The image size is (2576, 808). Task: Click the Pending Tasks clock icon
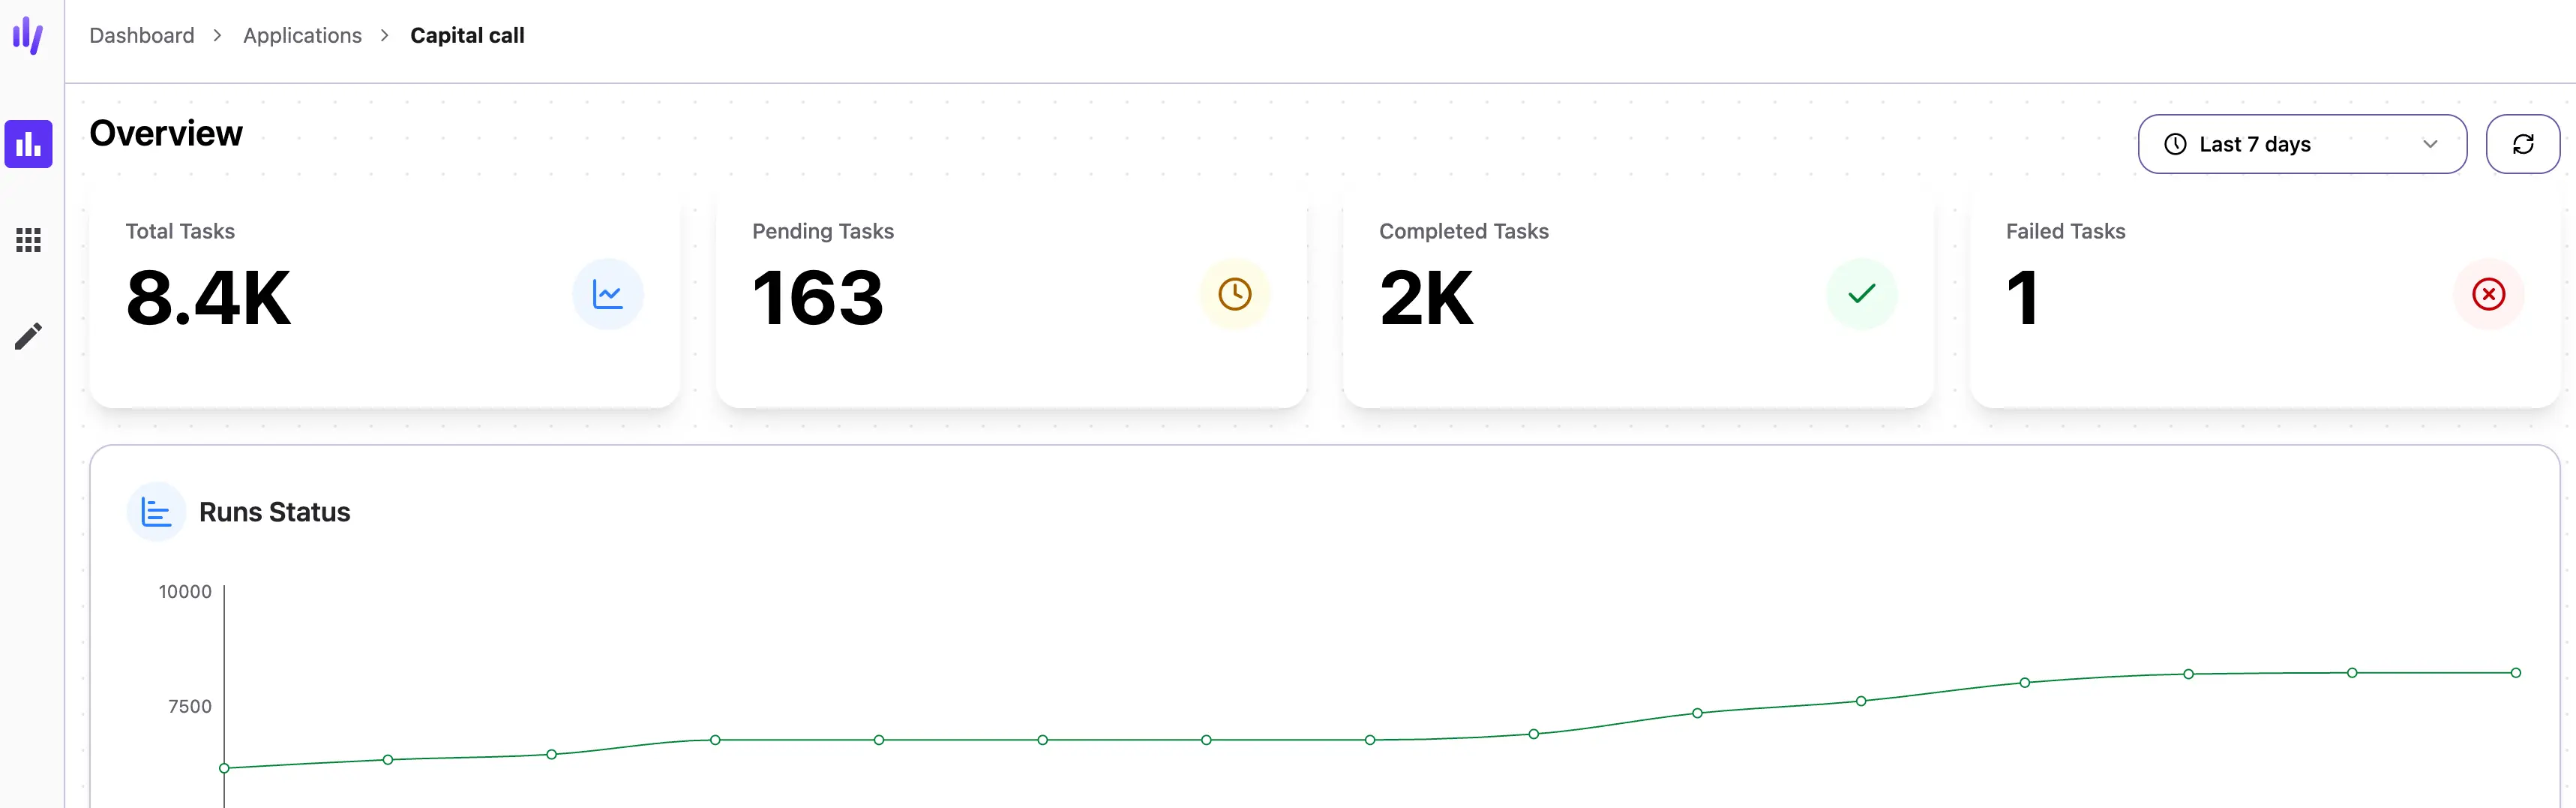[x=1234, y=294]
